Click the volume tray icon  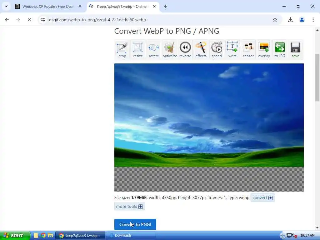(294, 236)
